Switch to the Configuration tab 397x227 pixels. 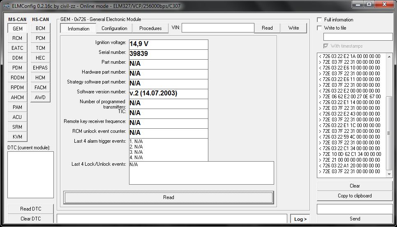(x=114, y=28)
